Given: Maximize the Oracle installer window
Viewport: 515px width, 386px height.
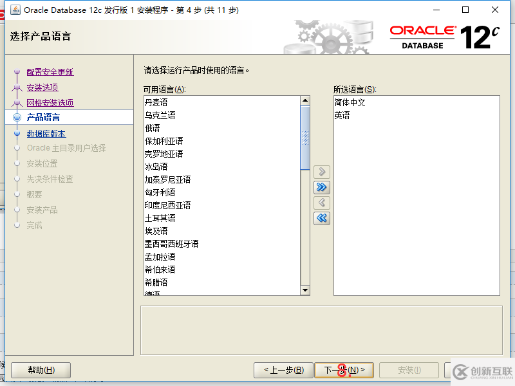Looking at the screenshot, I should coord(465,10).
